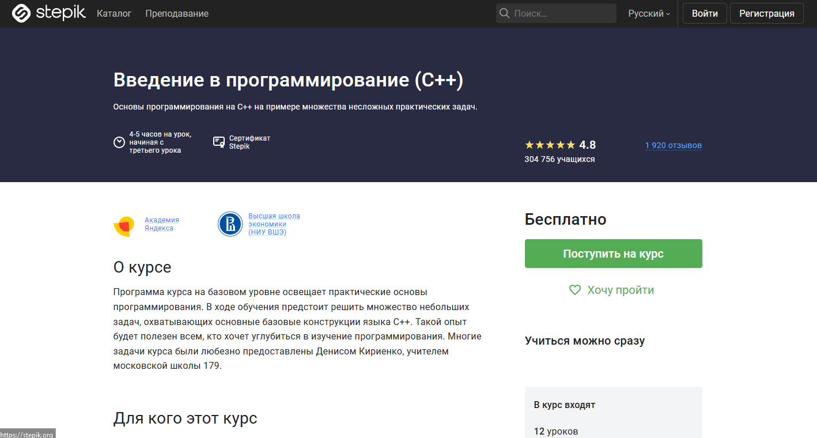Toggle the Хочу пройти wishlist option
This screenshot has height=438, width=817.
[619, 290]
